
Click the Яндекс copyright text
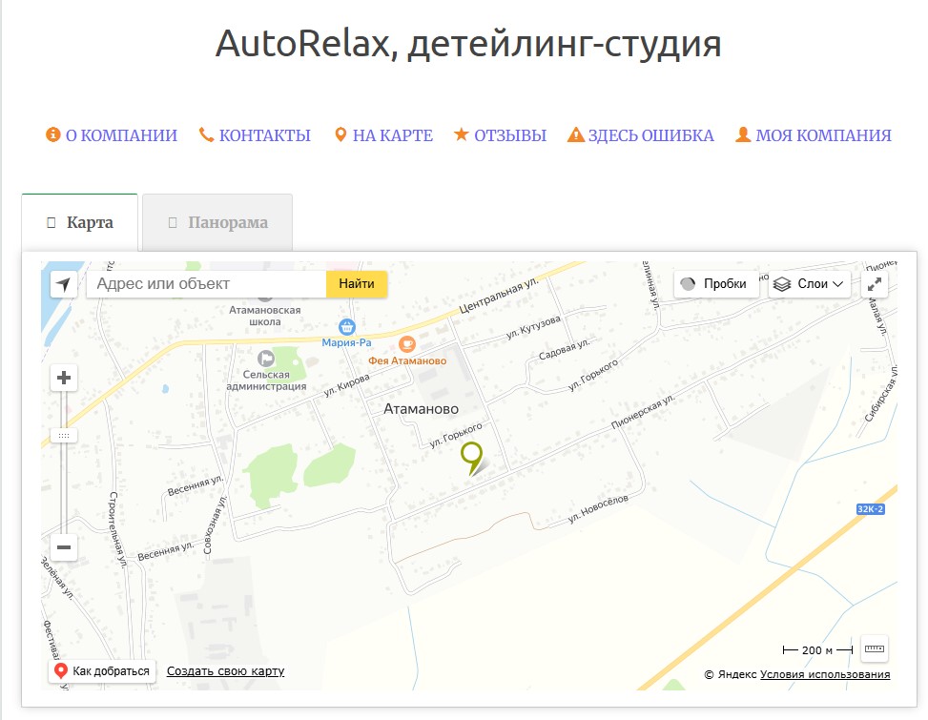[731, 674]
